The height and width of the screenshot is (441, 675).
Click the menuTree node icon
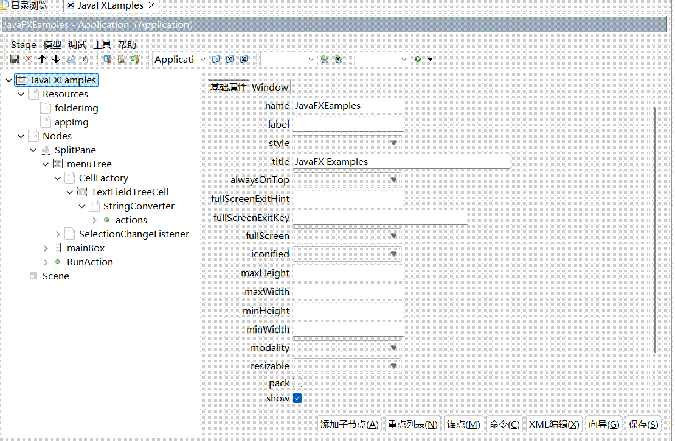click(x=58, y=164)
